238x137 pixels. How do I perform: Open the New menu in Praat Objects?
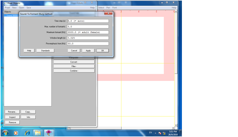(x=15, y=8)
